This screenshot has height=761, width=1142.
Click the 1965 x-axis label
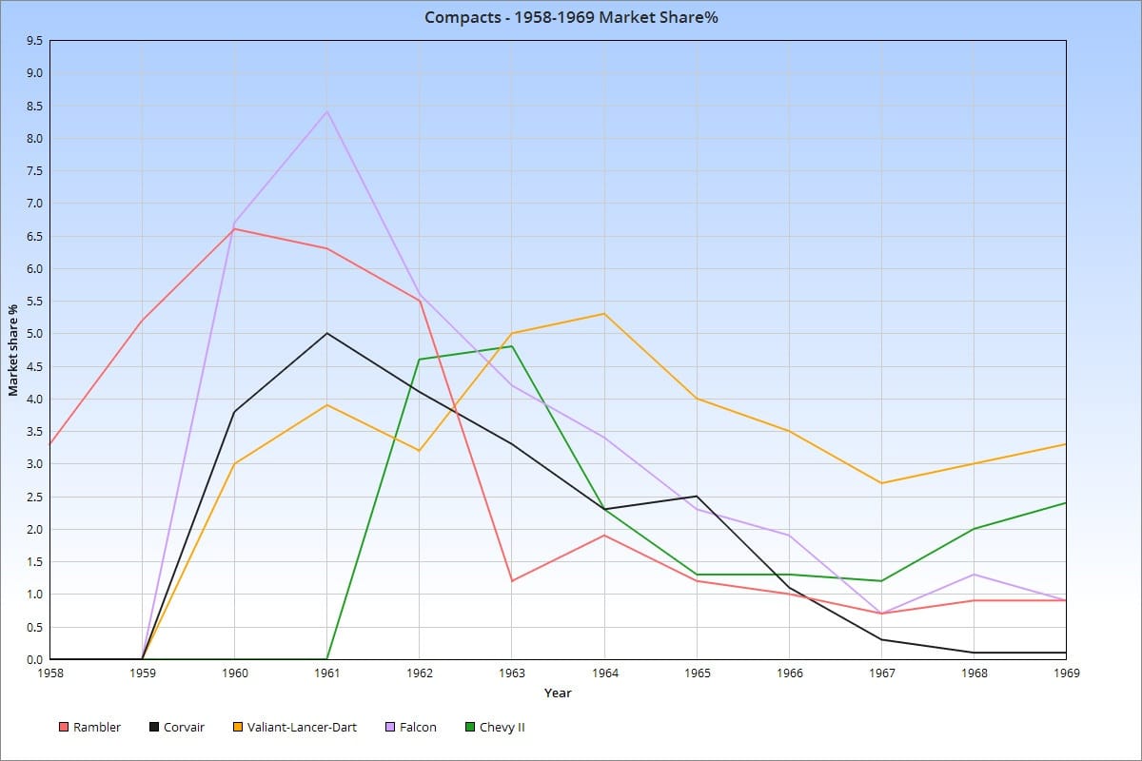pyautogui.click(x=697, y=673)
